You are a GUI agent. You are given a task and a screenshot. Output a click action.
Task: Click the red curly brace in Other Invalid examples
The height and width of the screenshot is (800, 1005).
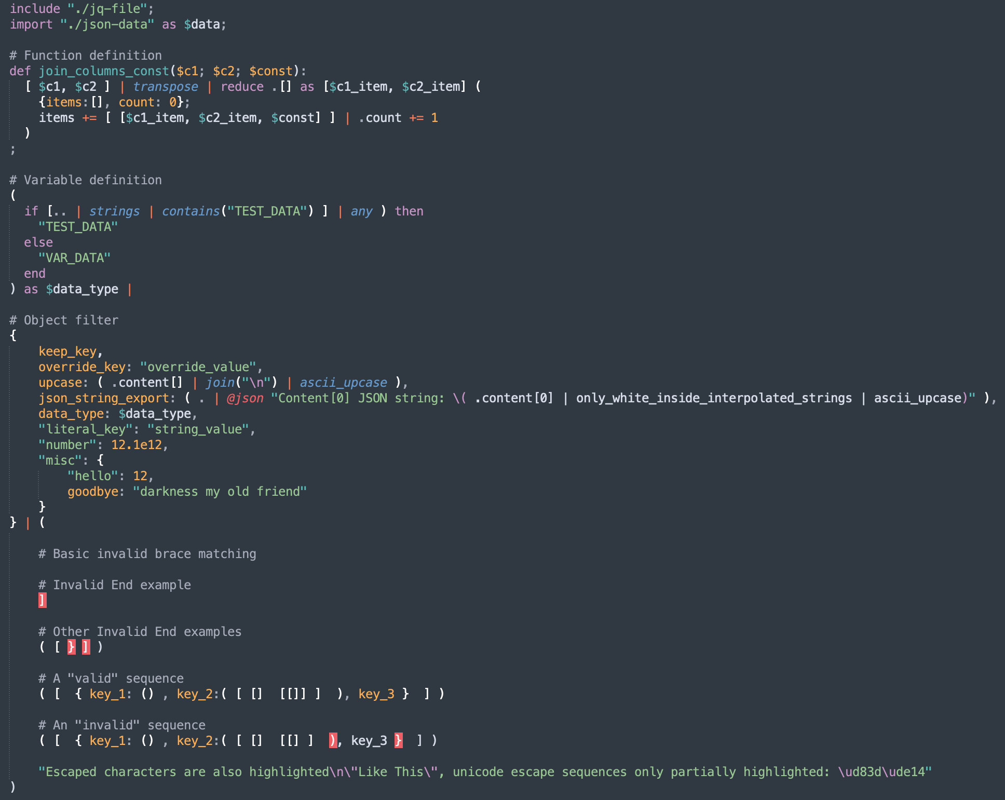tap(71, 647)
